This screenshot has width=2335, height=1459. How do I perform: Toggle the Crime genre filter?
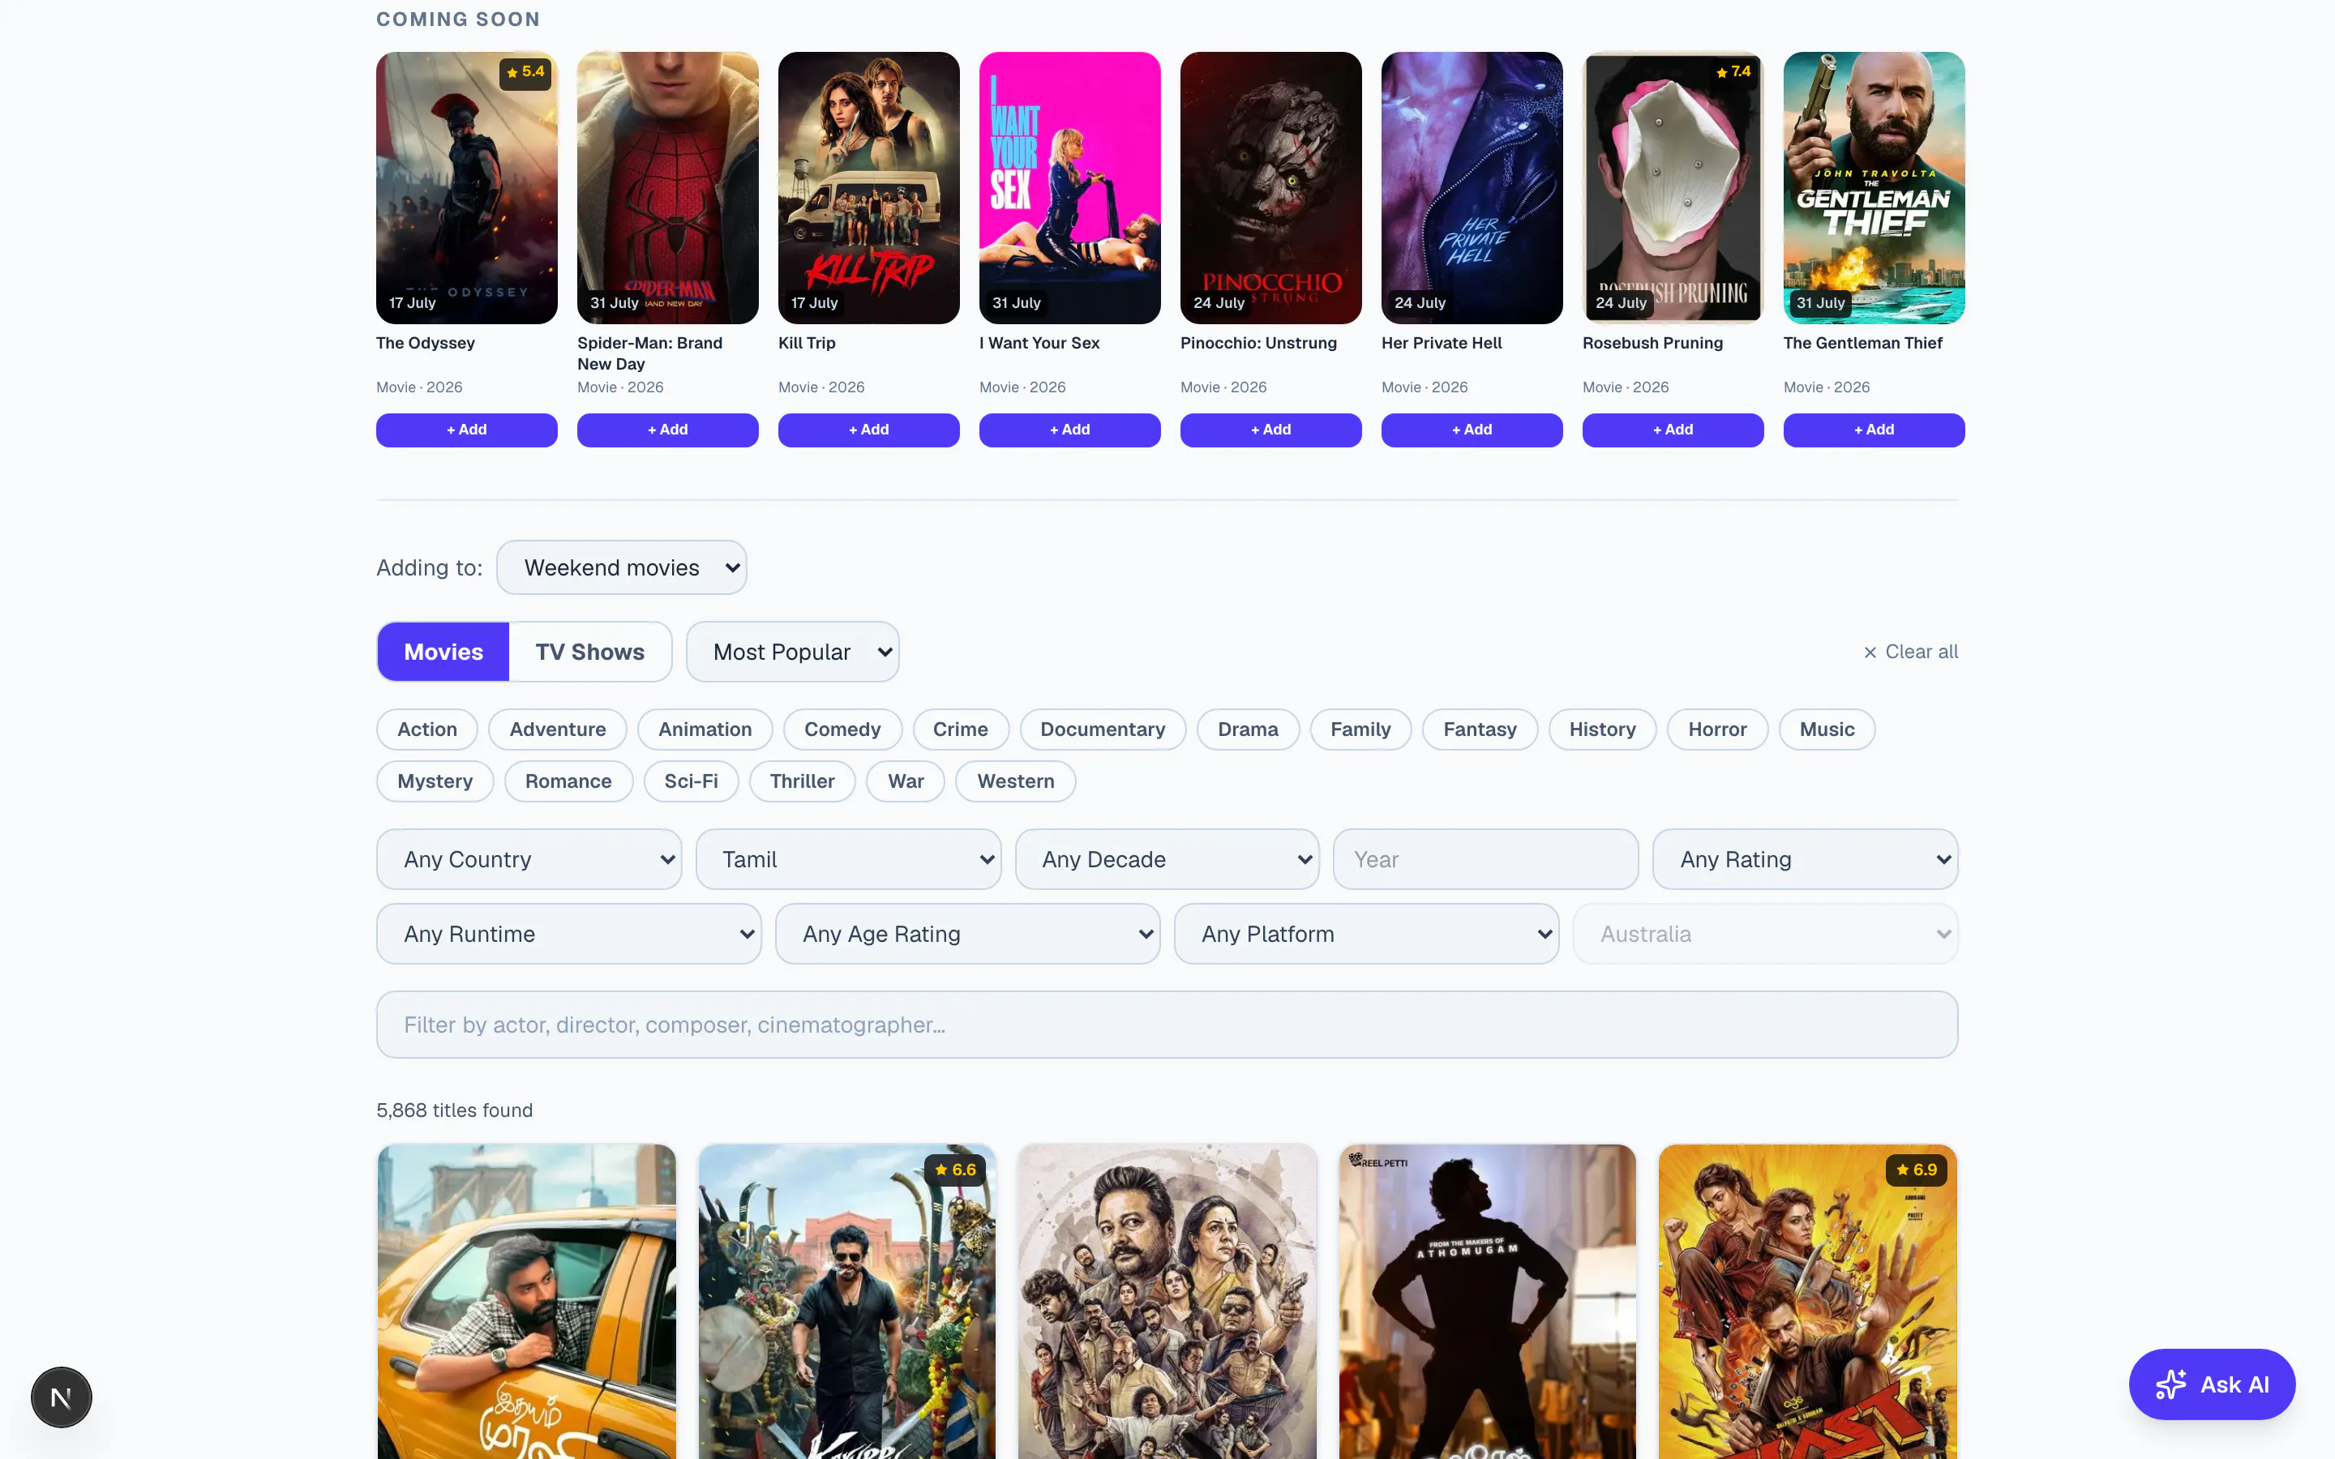tap(960, 729)
